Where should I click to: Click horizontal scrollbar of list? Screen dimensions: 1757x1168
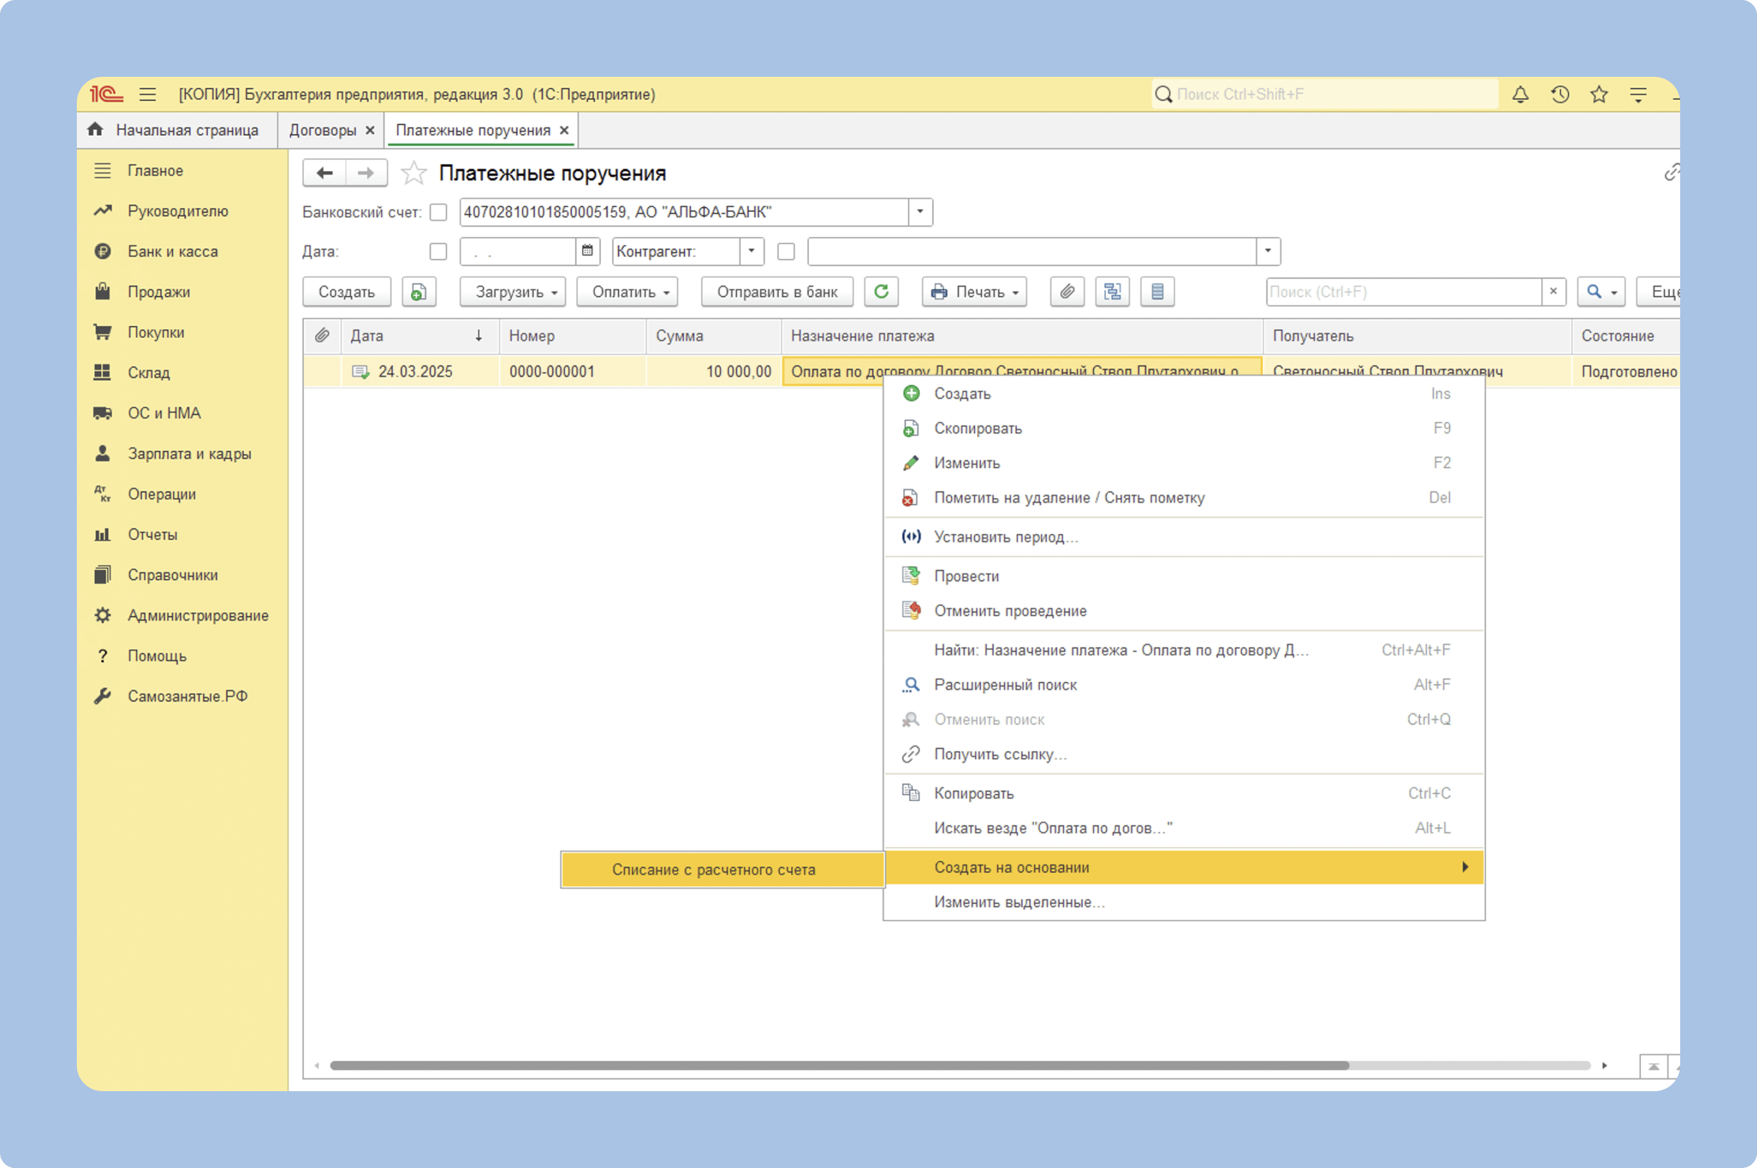coord(839,1065)
